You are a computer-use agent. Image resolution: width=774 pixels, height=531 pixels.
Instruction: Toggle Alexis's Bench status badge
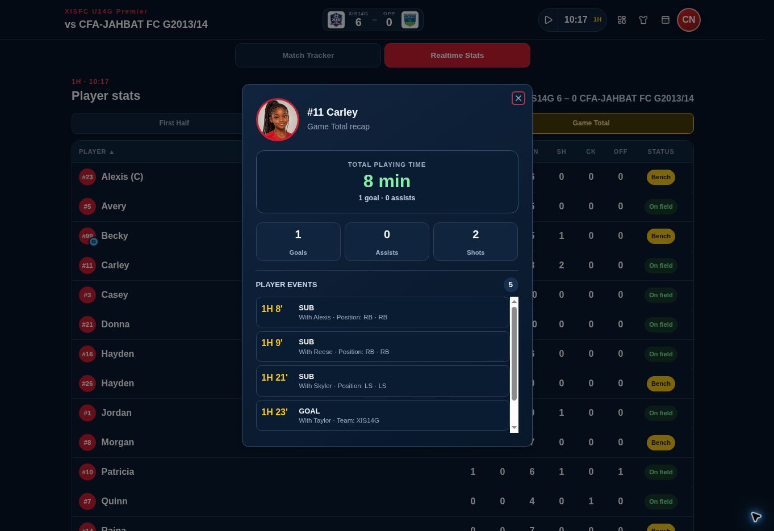661,177
